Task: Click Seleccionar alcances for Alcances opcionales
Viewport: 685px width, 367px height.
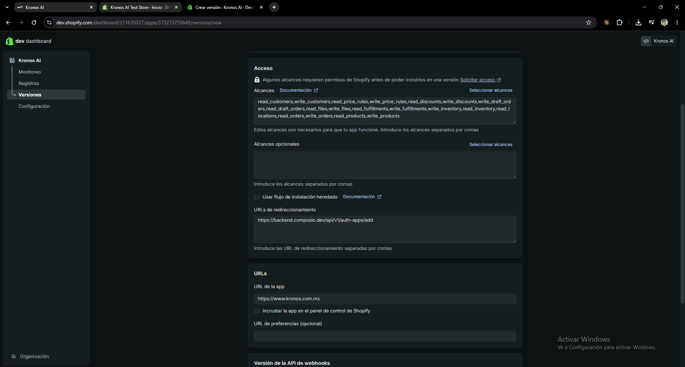Action: (x=490, y=145)
